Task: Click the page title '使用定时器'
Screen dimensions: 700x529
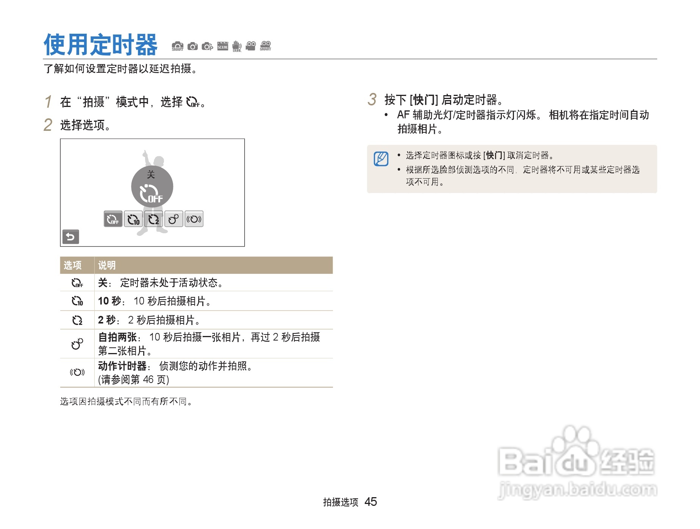Action: [100, 45]
